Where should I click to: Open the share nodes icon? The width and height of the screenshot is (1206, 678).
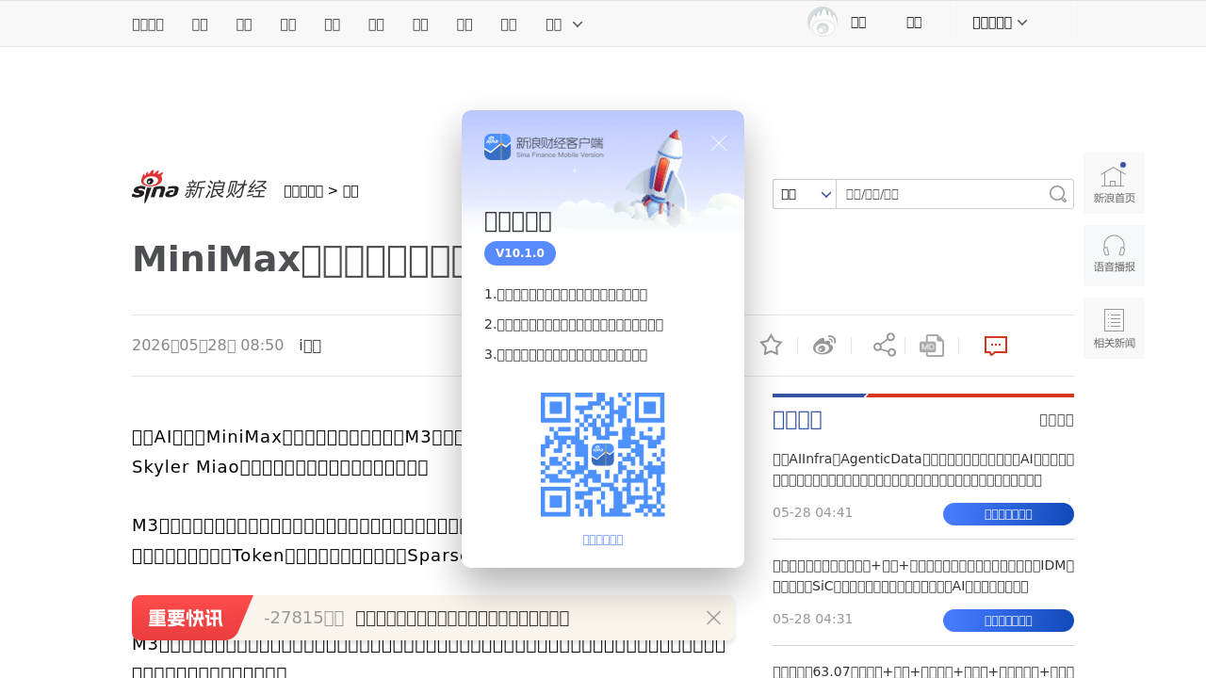point(884,345)
